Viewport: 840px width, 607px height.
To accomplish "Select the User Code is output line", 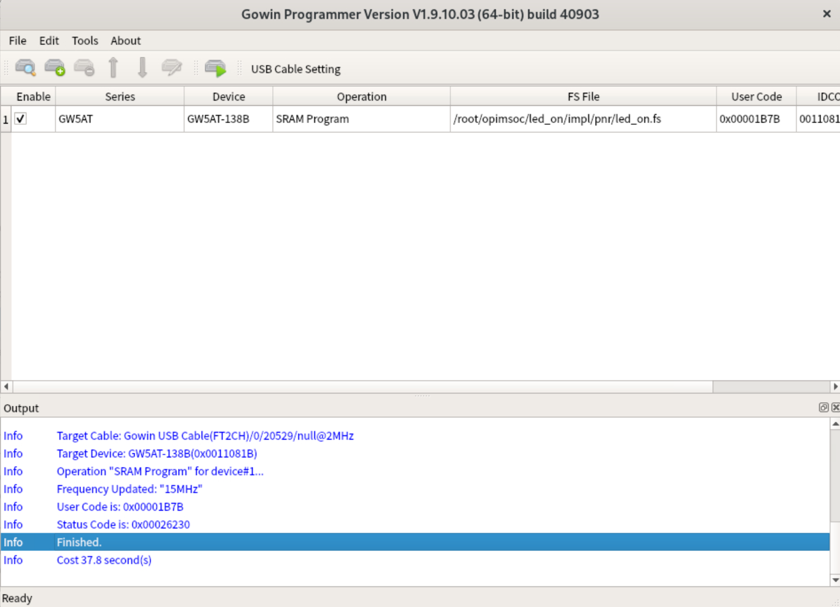I will tap(415, 507).
